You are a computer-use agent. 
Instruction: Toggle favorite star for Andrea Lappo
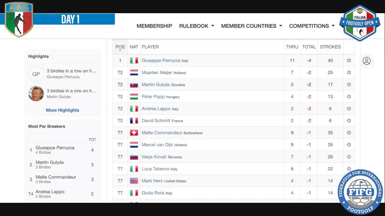point(349,108)
